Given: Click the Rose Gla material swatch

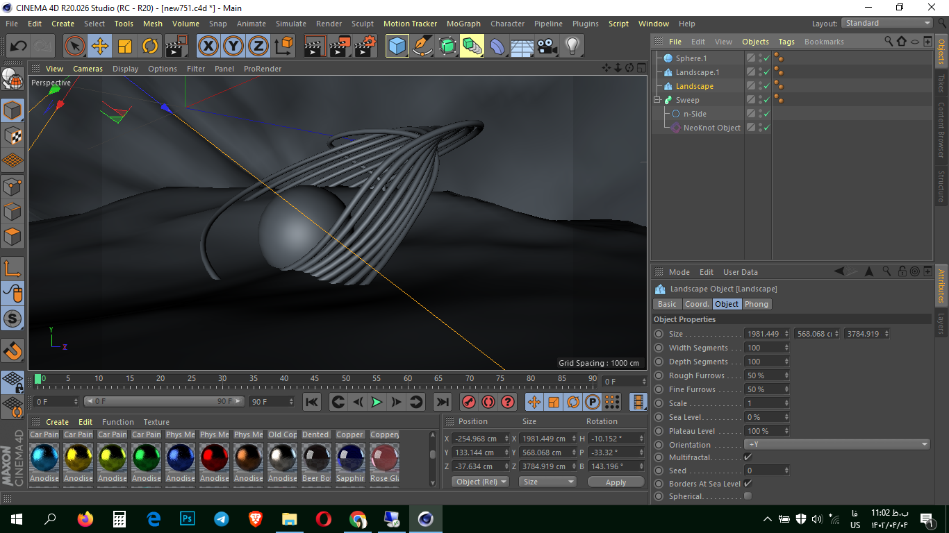Looking at the screenshot, I should tap(384, 457).
